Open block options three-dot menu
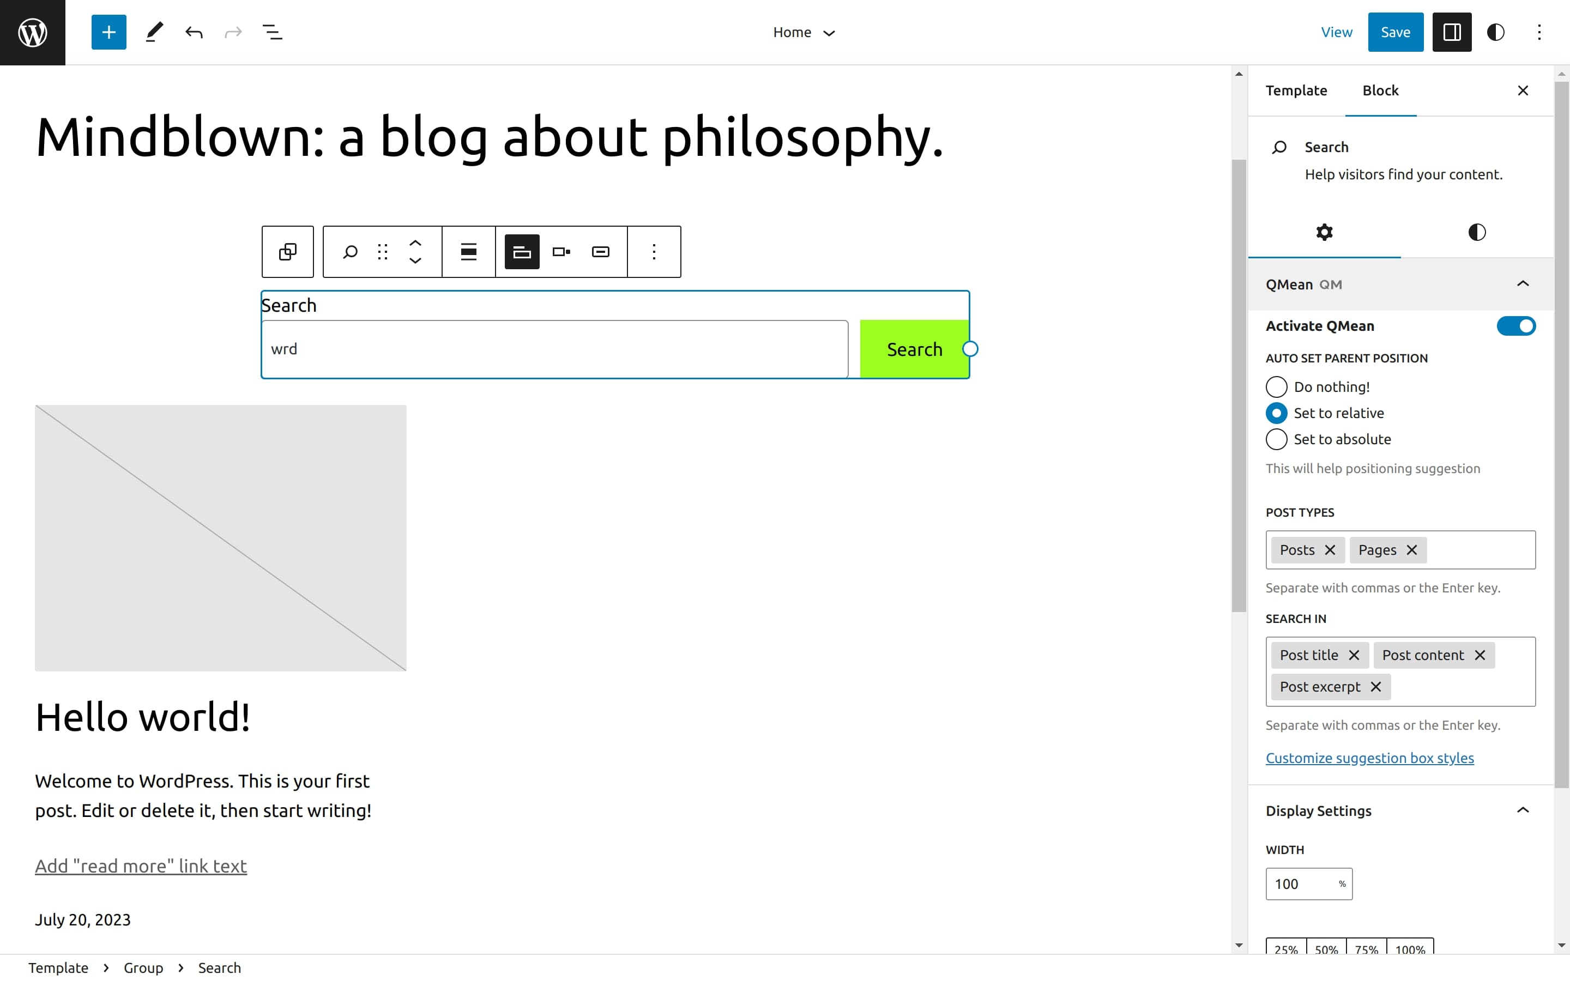 click(654, 252)
